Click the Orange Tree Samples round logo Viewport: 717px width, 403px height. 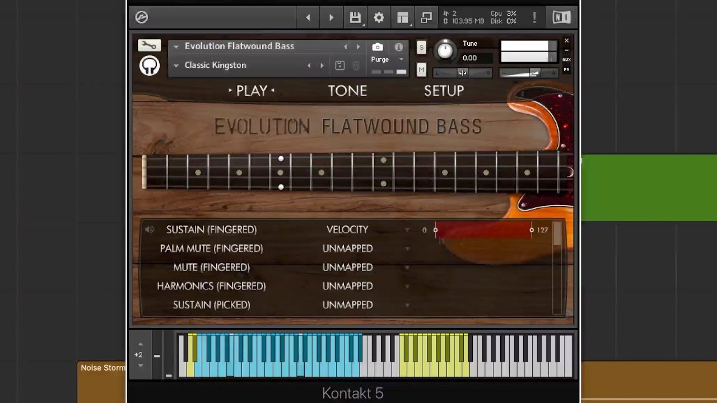click(x=150, y=66)
